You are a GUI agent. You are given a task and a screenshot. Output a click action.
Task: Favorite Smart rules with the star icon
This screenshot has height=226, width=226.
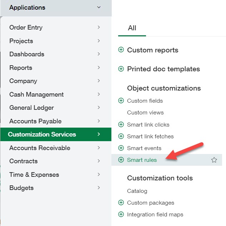214,160
